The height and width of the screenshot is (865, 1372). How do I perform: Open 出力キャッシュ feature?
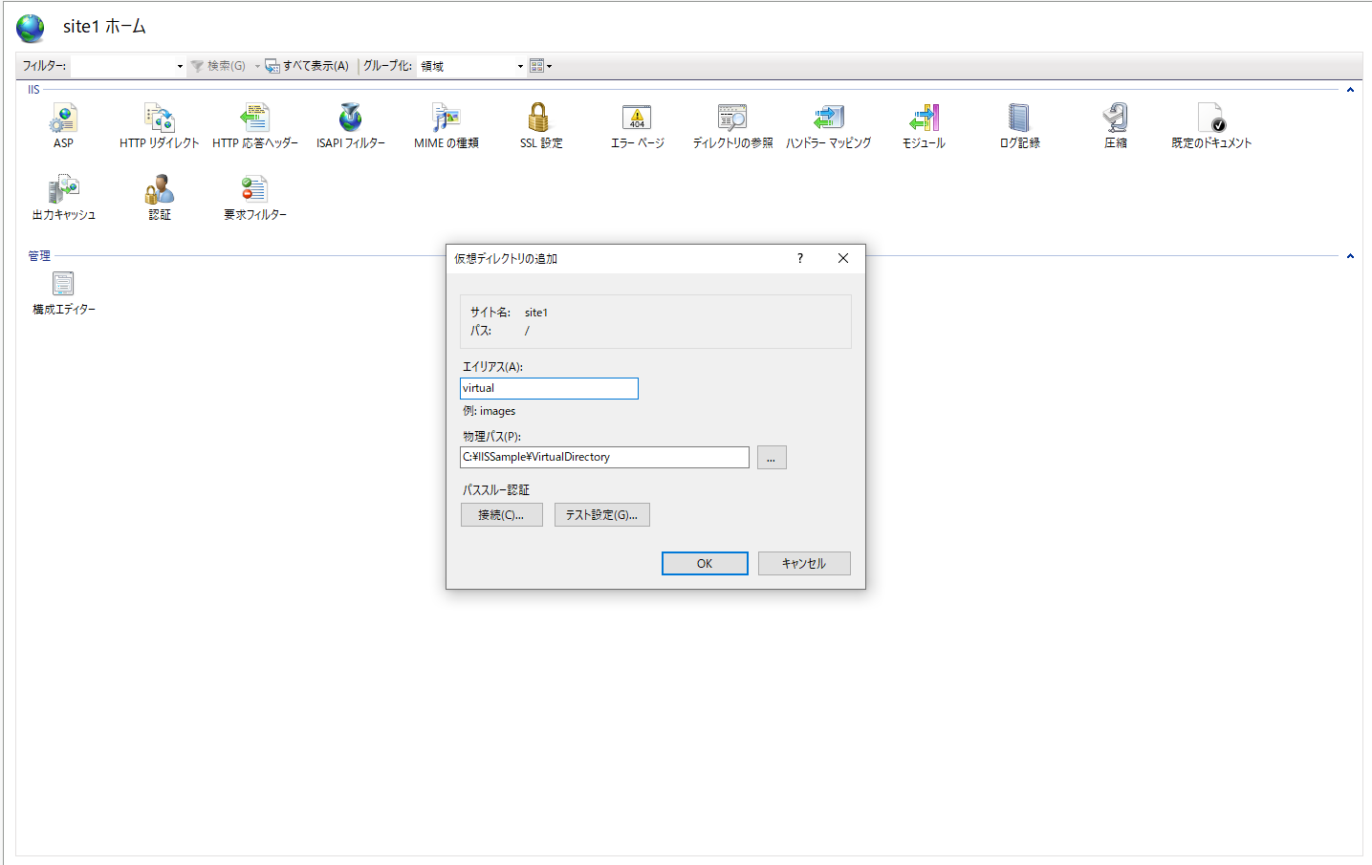63,198
